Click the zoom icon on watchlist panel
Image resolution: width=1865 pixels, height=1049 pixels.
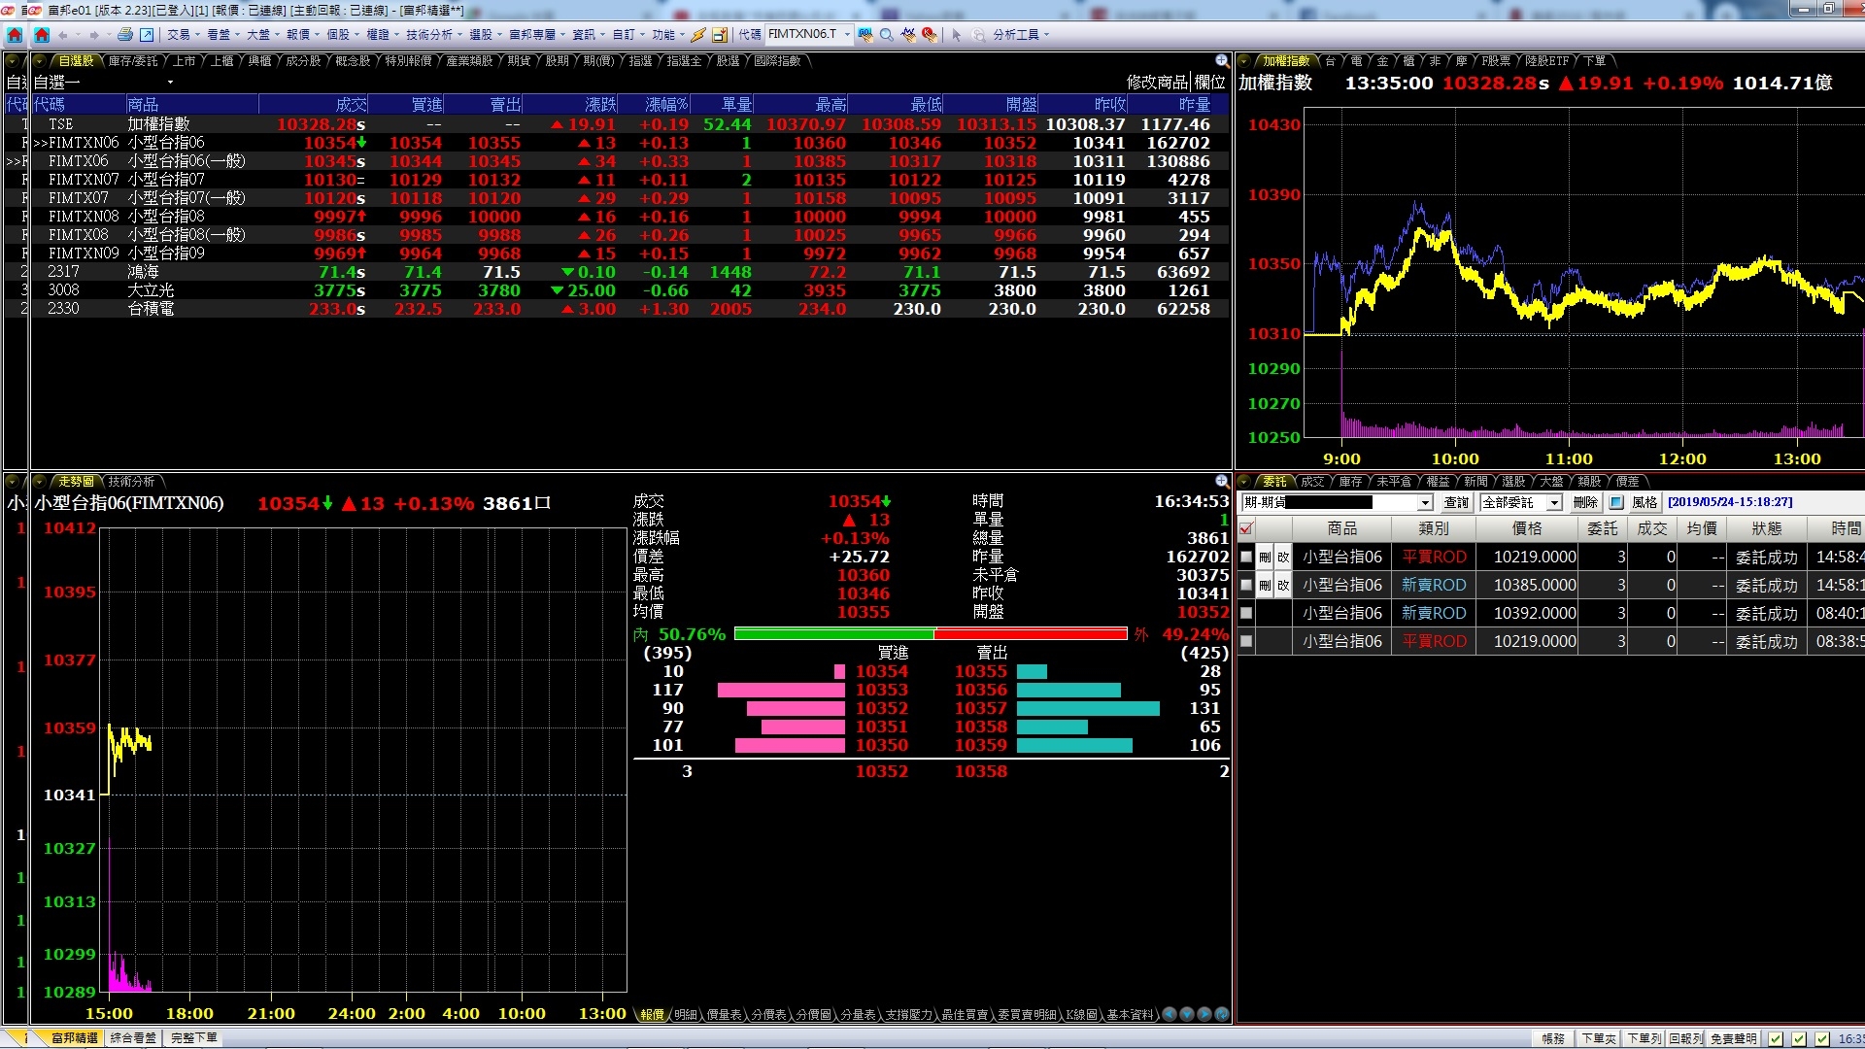click(x=1222, y=60)
